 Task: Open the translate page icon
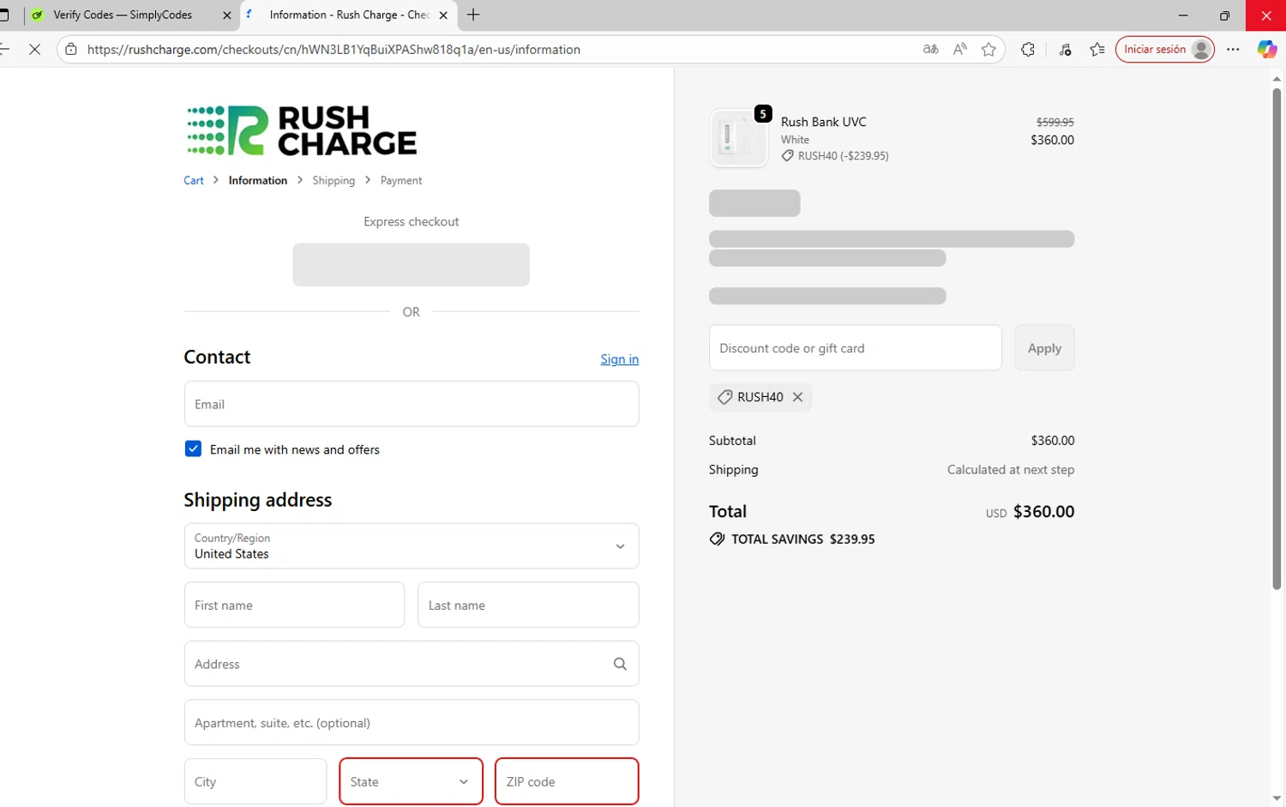930,50
